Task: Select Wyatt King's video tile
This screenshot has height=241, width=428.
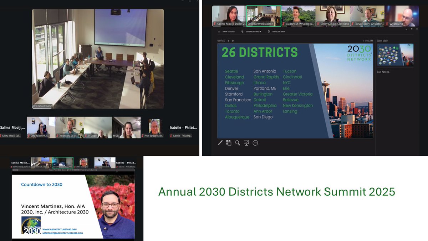Action: [x=402, y=16]
